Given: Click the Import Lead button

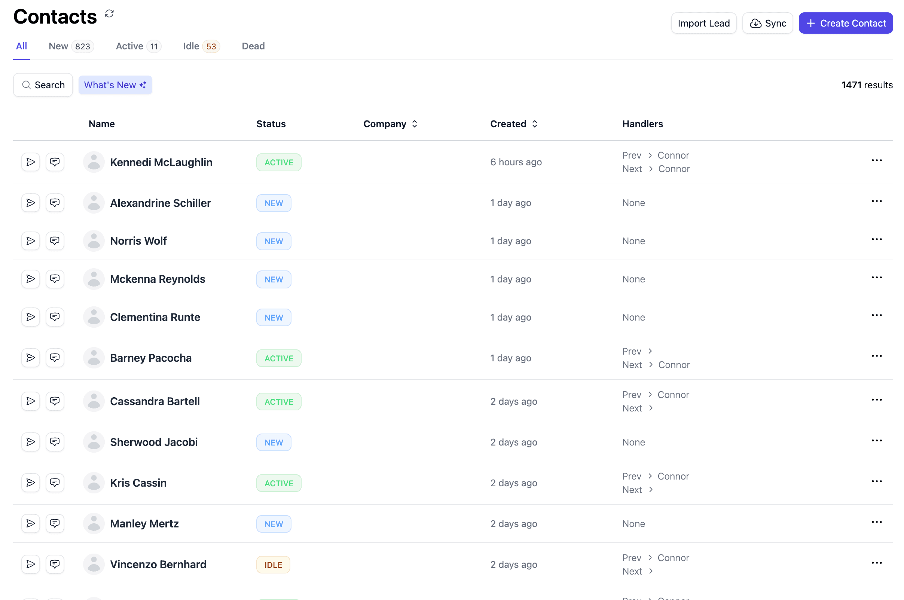Looking at the screenshot, I should click(x=703, y=23).
